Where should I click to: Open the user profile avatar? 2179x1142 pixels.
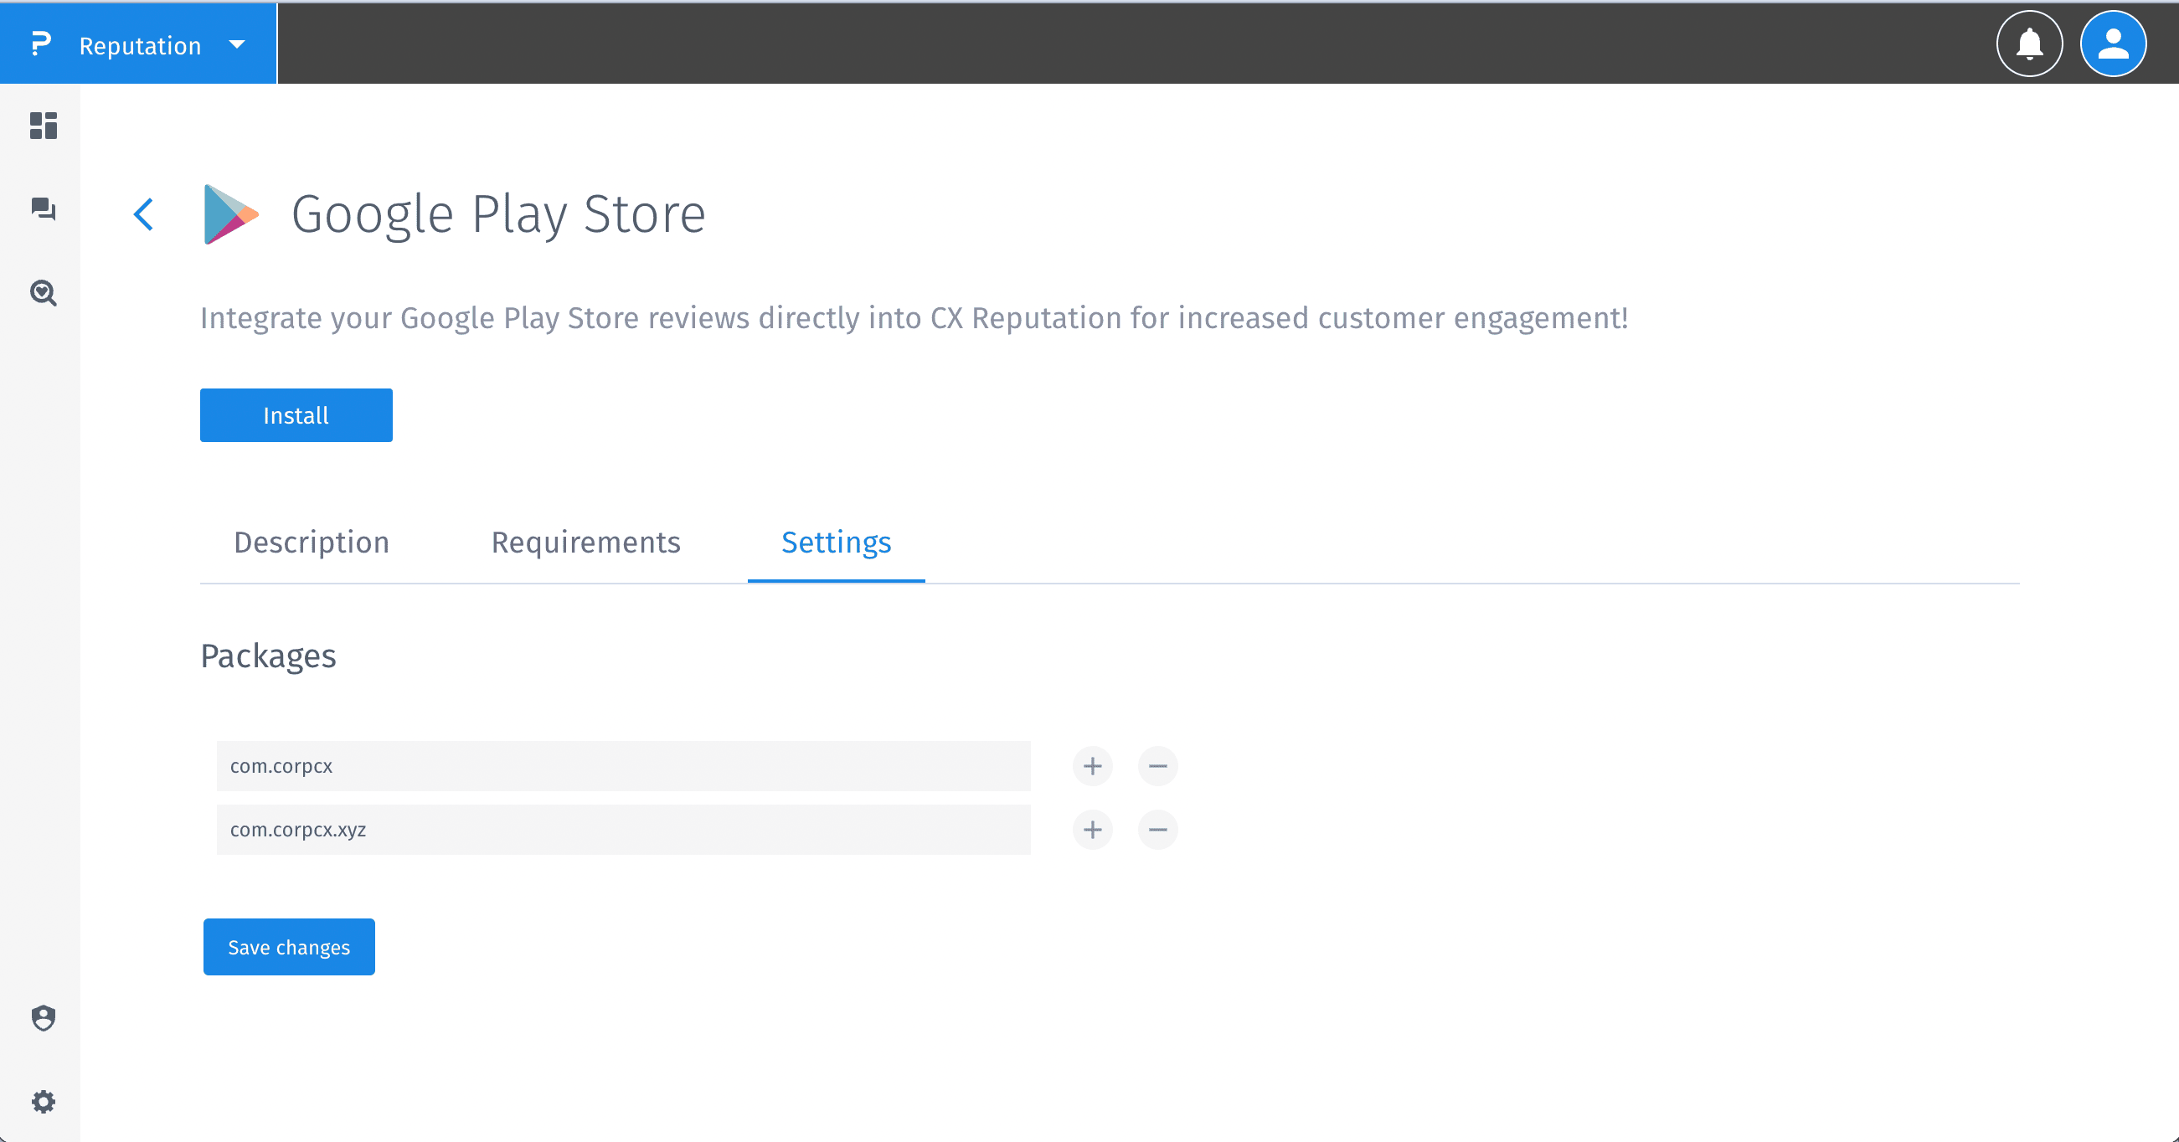coord(2112,44)
